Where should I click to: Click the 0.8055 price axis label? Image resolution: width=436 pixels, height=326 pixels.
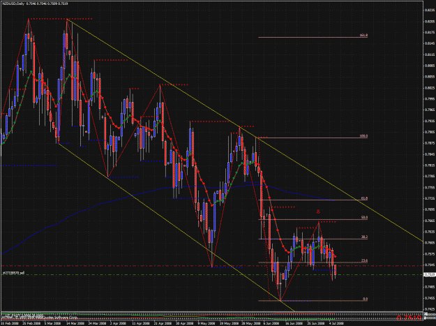click(430, 77)
